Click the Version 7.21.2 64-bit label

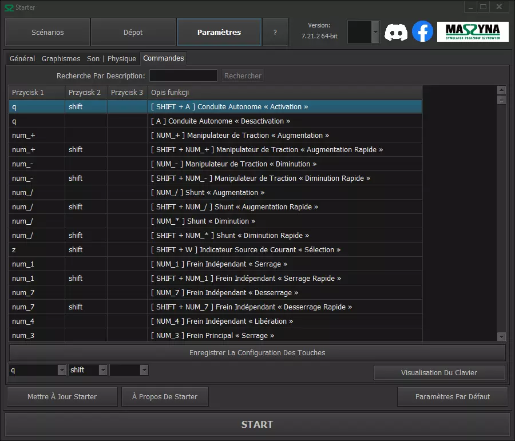point(319,30)
